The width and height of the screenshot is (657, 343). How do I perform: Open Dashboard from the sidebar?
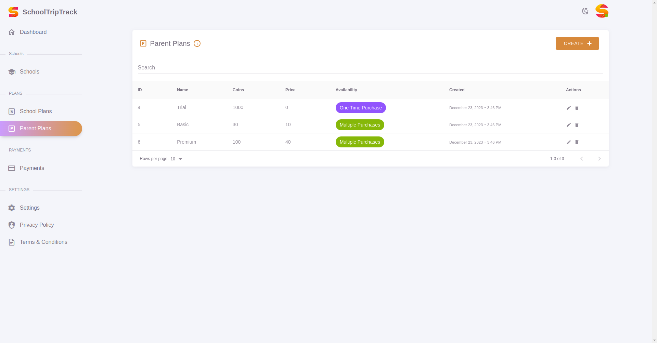(x=33, y=32)
